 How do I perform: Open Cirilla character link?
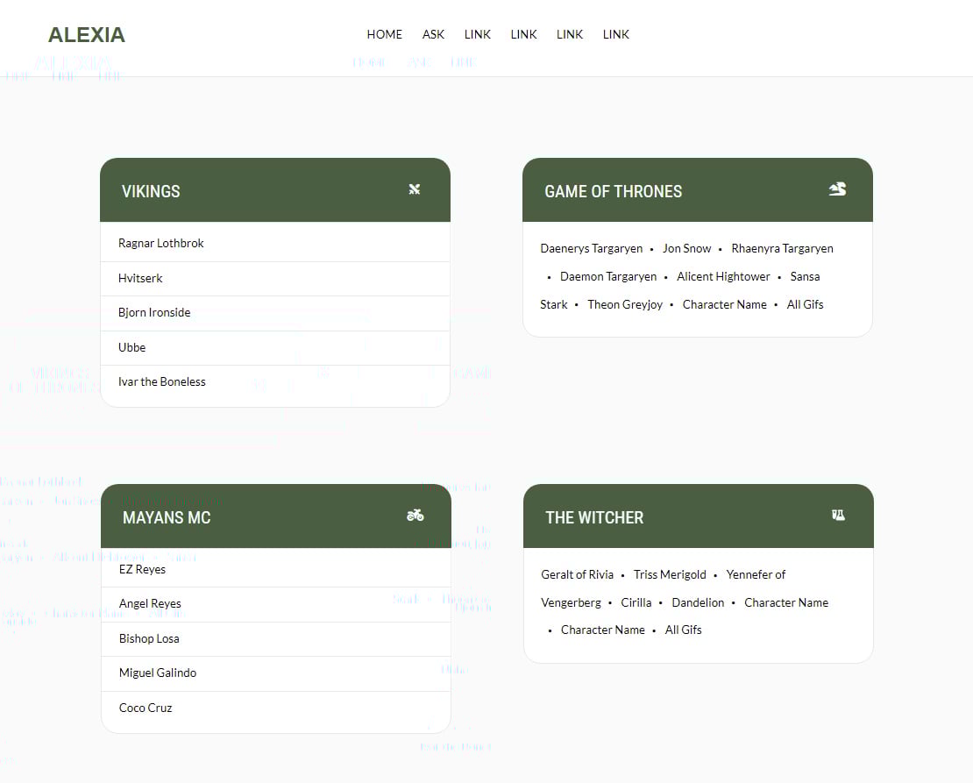(x=636, y=602)
